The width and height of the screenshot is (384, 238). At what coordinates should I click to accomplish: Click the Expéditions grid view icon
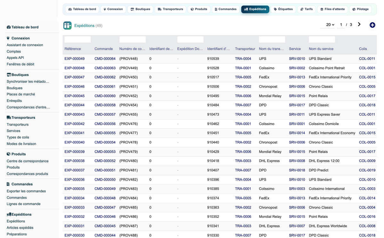click(67, 26)
